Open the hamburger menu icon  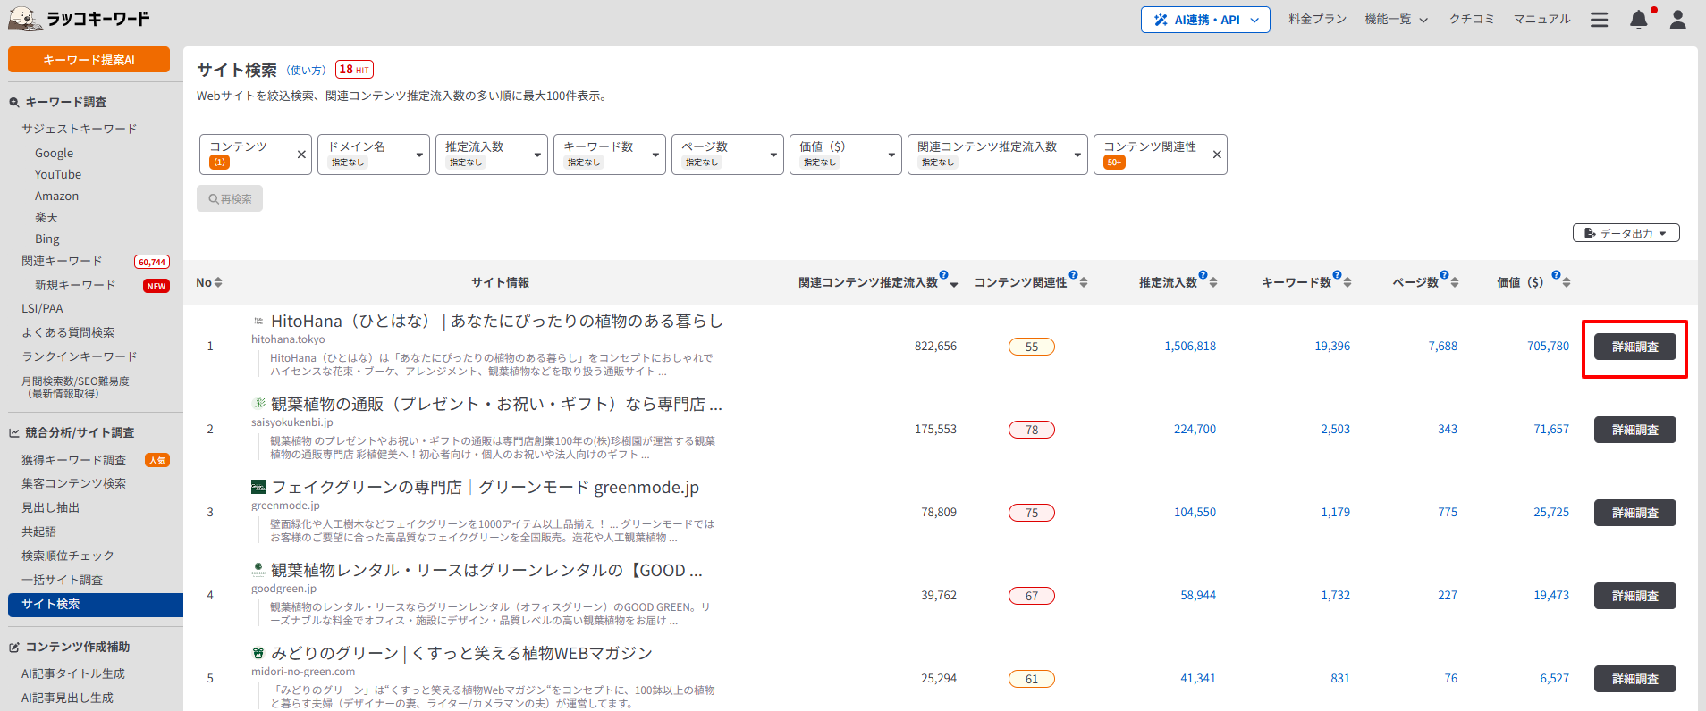[x=1599, y=20]
